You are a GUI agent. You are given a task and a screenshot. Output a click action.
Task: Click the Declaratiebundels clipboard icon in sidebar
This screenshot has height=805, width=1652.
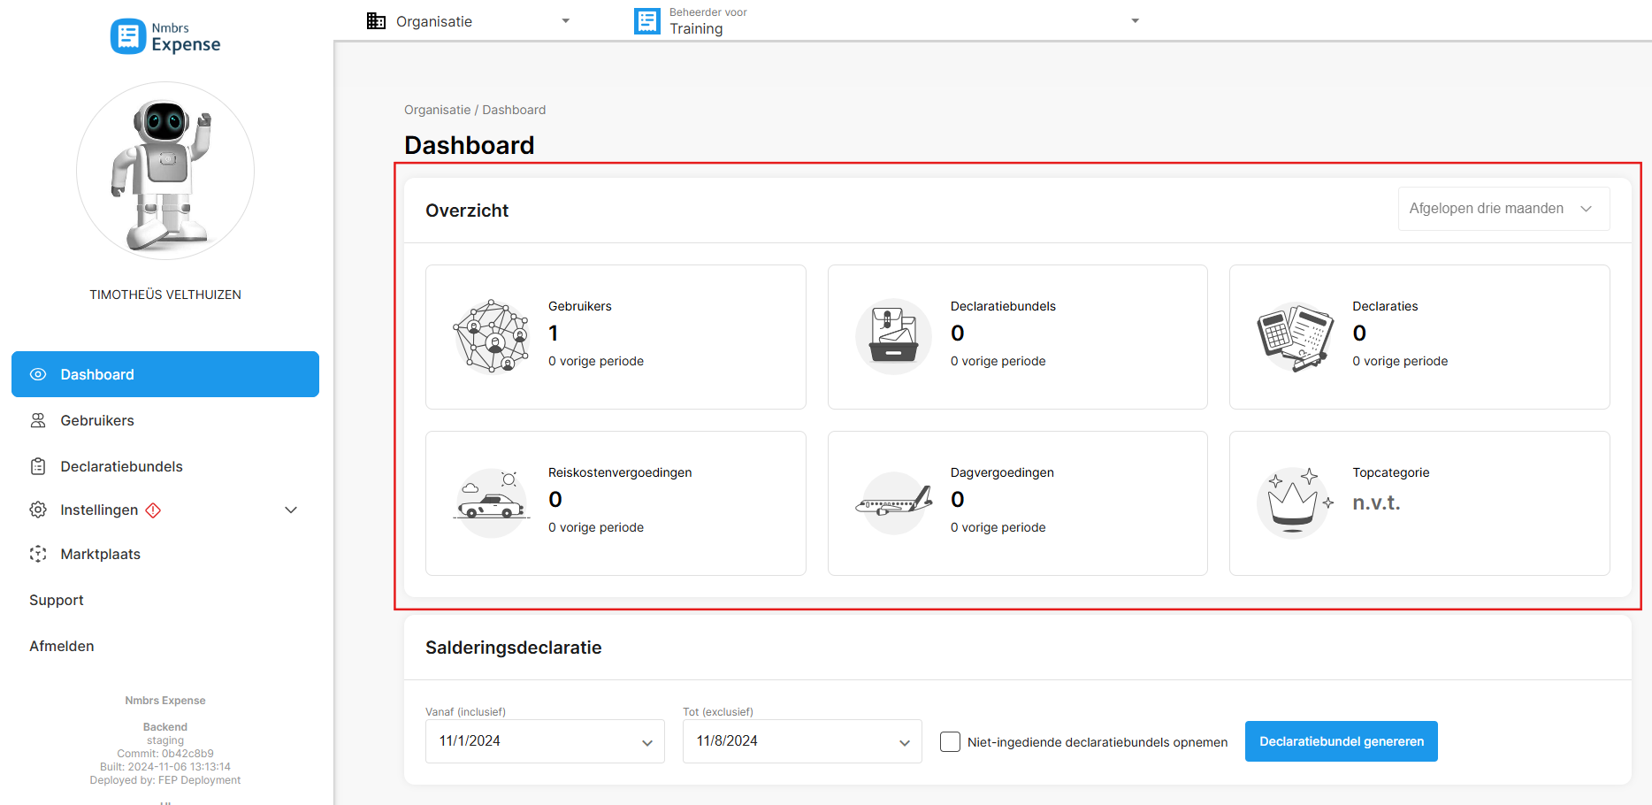pos(38,466)
